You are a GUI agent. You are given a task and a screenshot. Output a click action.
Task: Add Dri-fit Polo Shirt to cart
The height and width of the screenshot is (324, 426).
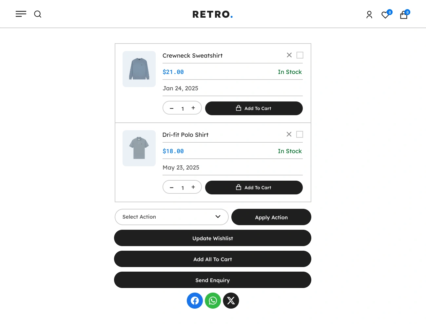tap(254, 188)
